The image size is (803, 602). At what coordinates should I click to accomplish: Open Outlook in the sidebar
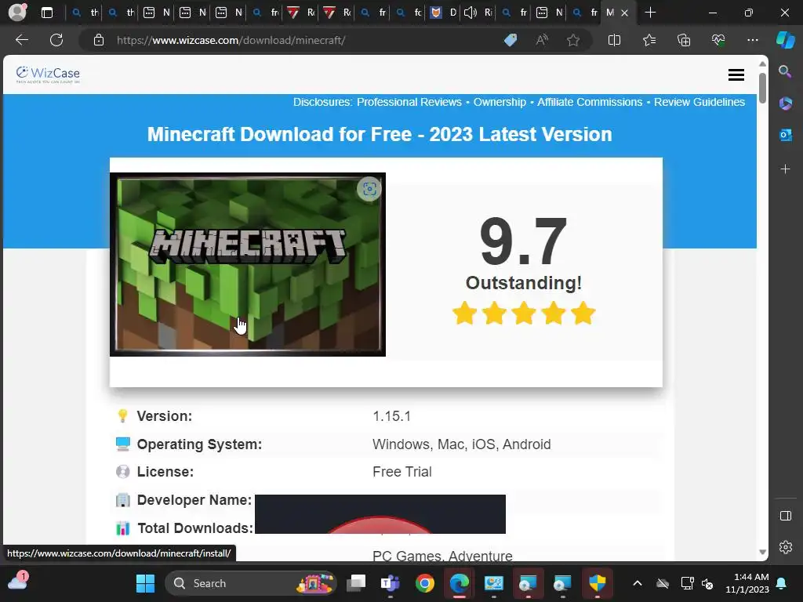click(x=785, y=135)
